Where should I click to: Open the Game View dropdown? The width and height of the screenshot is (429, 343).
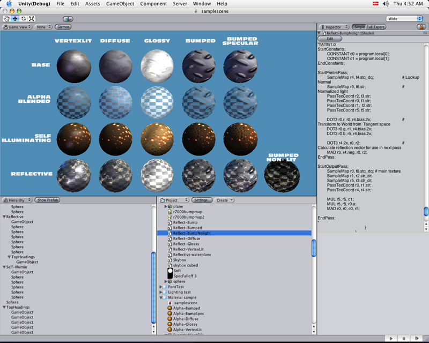tap(18, 27)
